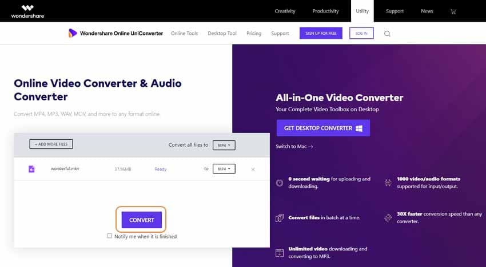Open the wonderful.mkv output format dropdown
Image resolution: width=486 pixels, height=267 pixels.
point(224,169)
